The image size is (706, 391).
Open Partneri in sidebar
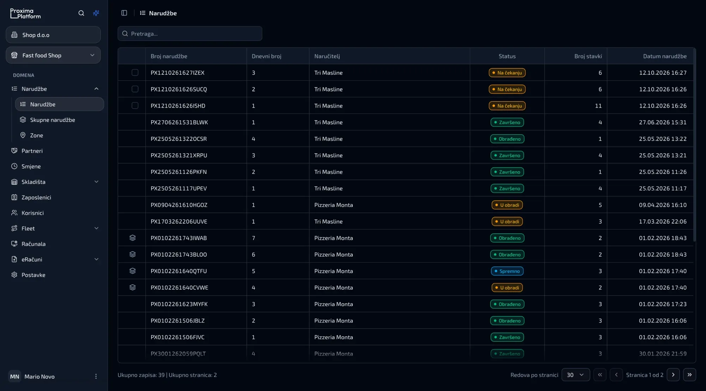(x=55, y=151)
